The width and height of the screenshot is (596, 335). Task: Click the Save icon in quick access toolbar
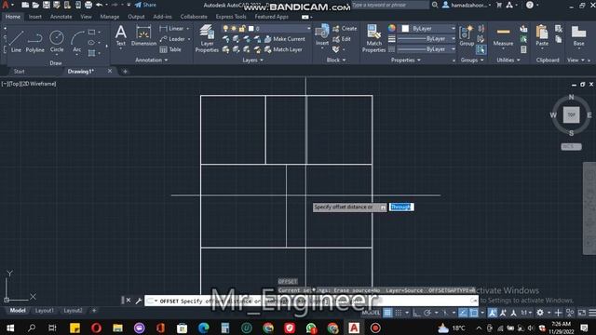47,5
